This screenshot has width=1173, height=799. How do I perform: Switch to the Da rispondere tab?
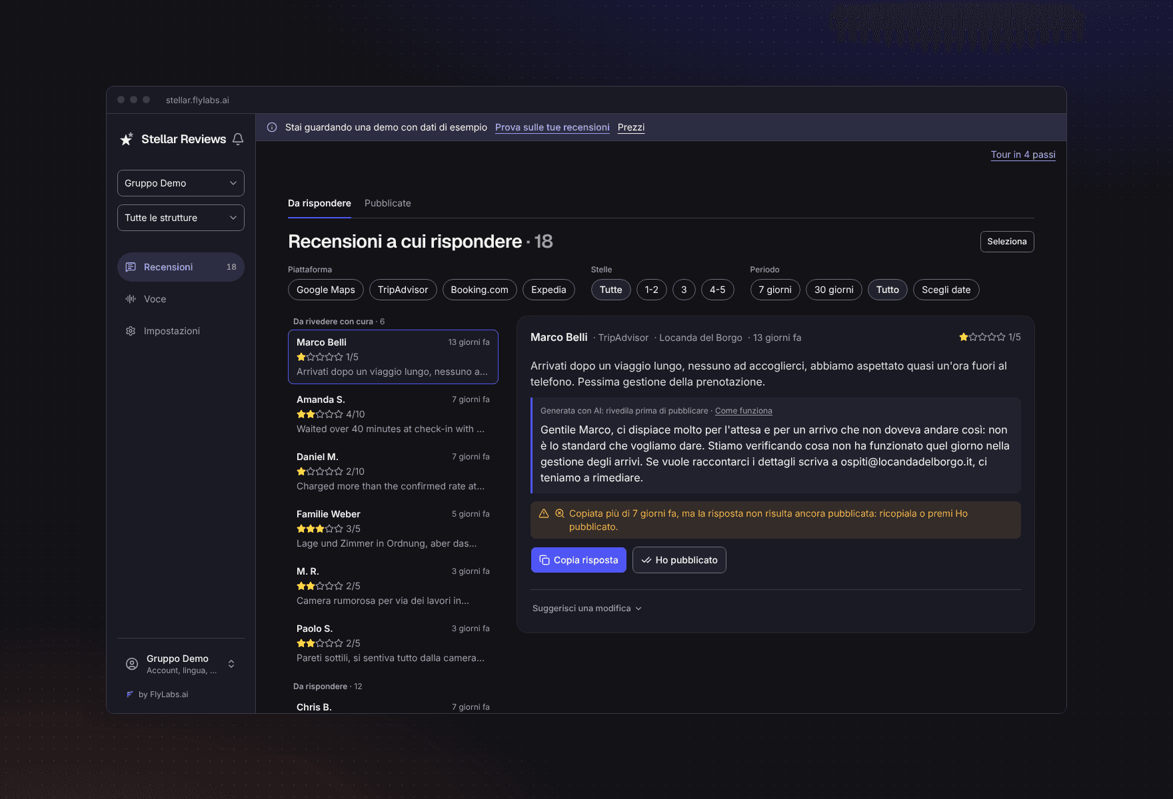pos(319,204)
